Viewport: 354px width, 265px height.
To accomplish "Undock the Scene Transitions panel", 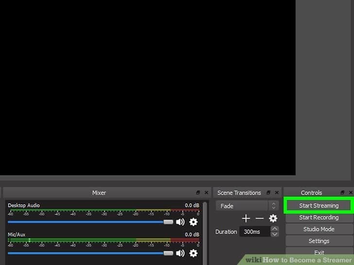I will [x=268, y=193].
